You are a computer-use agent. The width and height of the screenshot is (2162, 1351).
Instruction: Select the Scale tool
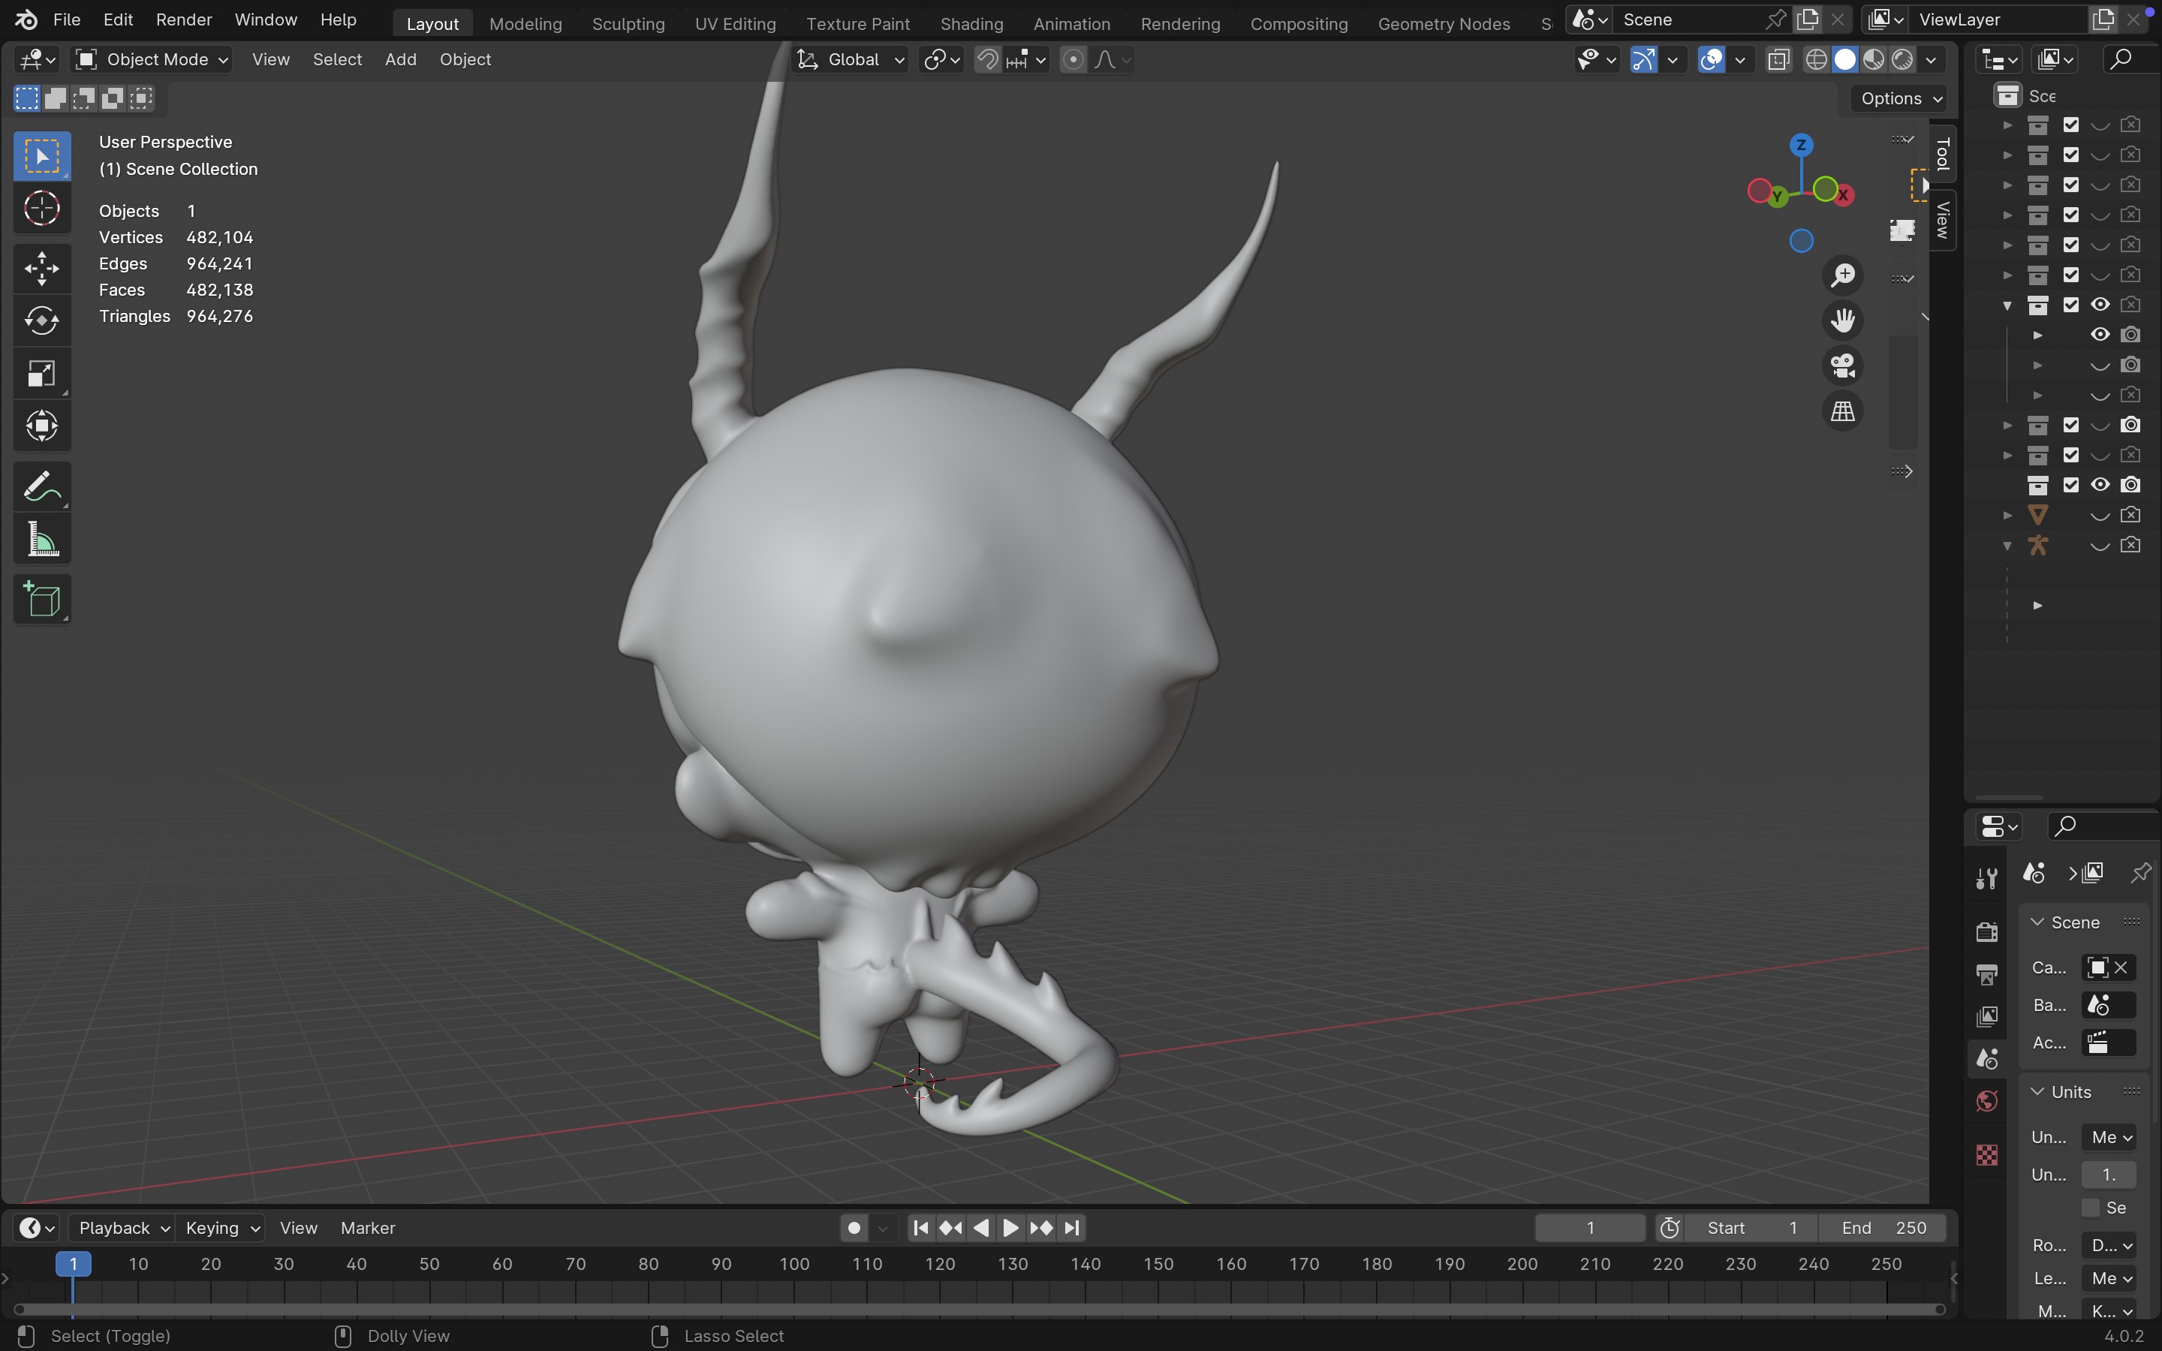pyautogui.click(x=42, y=374)
